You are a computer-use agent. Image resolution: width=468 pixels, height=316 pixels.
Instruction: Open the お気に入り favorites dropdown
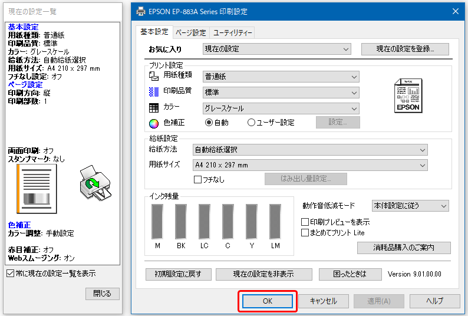click(x=276, y=49)
